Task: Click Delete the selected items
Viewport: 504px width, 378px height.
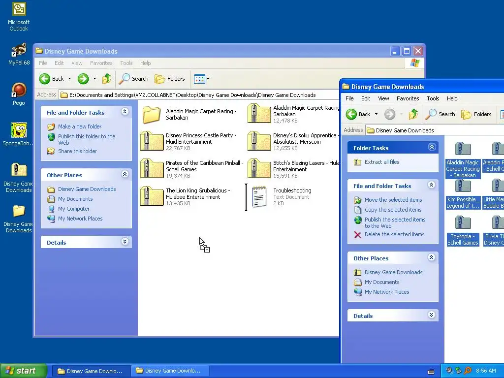Action: (x=394, y=234)
